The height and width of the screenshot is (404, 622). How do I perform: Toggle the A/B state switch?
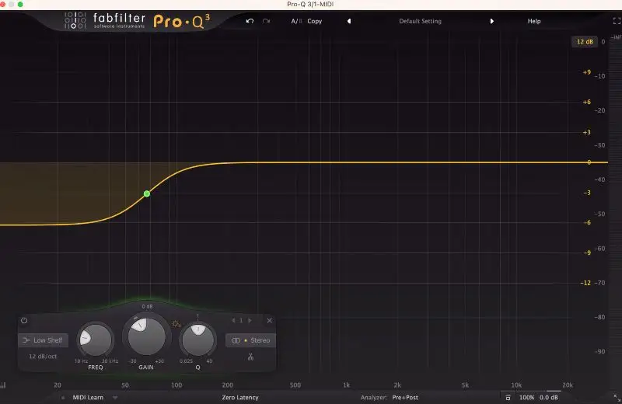[x=296, y=21]
